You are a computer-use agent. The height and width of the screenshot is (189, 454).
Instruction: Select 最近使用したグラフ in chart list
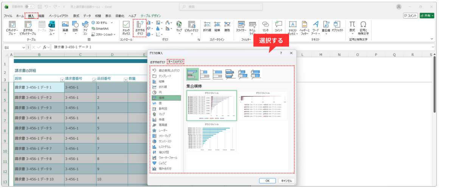tap(166, 71)
